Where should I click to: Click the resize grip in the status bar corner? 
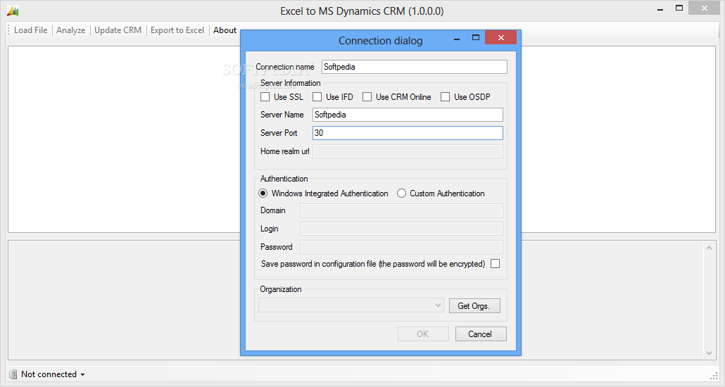714,376
